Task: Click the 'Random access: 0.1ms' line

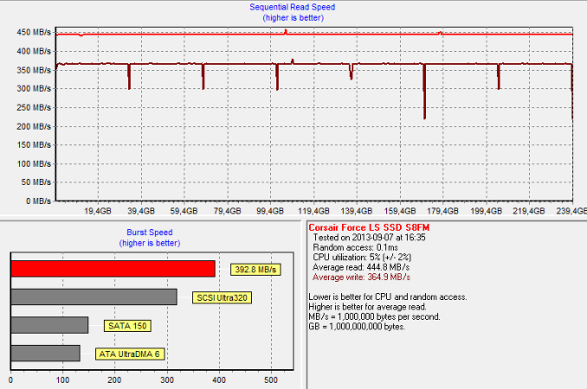Action: [355, 248]
